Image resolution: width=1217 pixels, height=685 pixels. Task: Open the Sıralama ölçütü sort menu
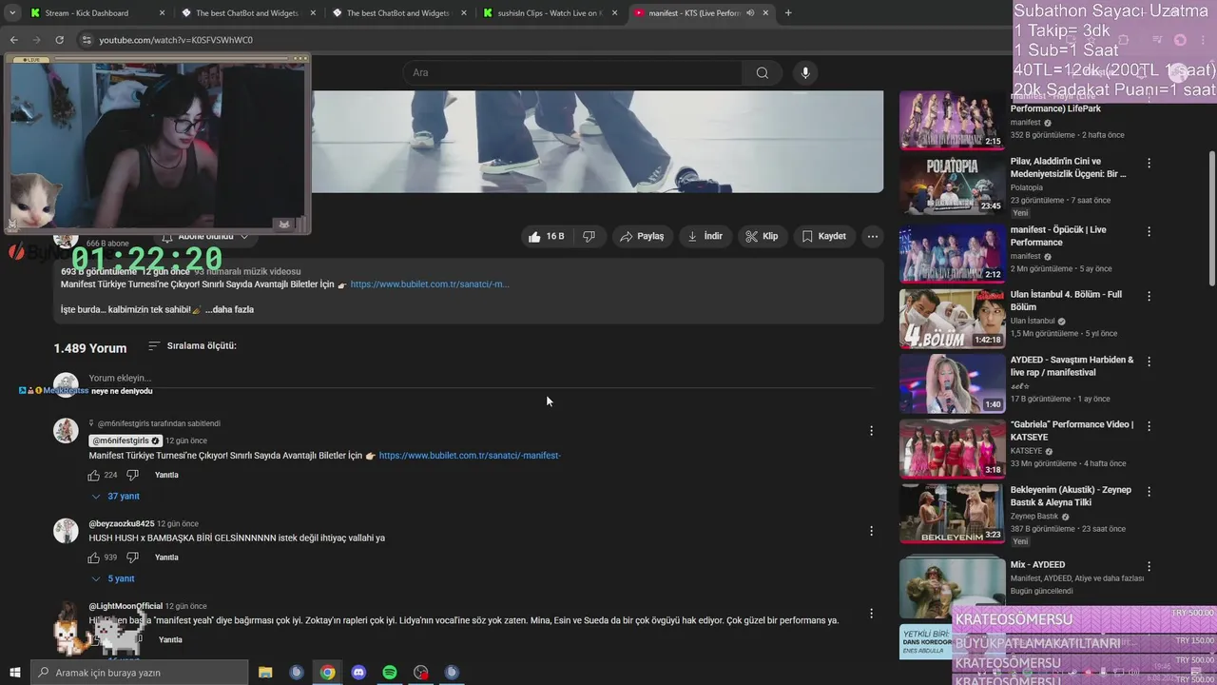click(192, 346)
